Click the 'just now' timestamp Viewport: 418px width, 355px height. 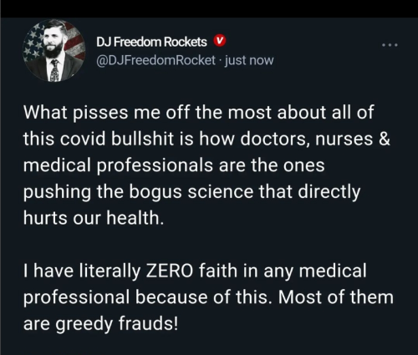click(249, 60)
